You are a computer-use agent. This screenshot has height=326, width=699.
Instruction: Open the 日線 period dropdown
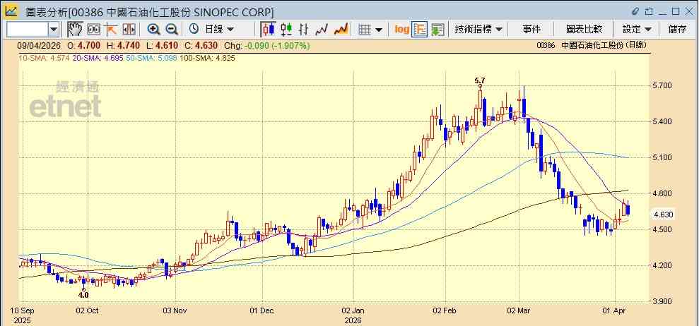pos(219,30)
